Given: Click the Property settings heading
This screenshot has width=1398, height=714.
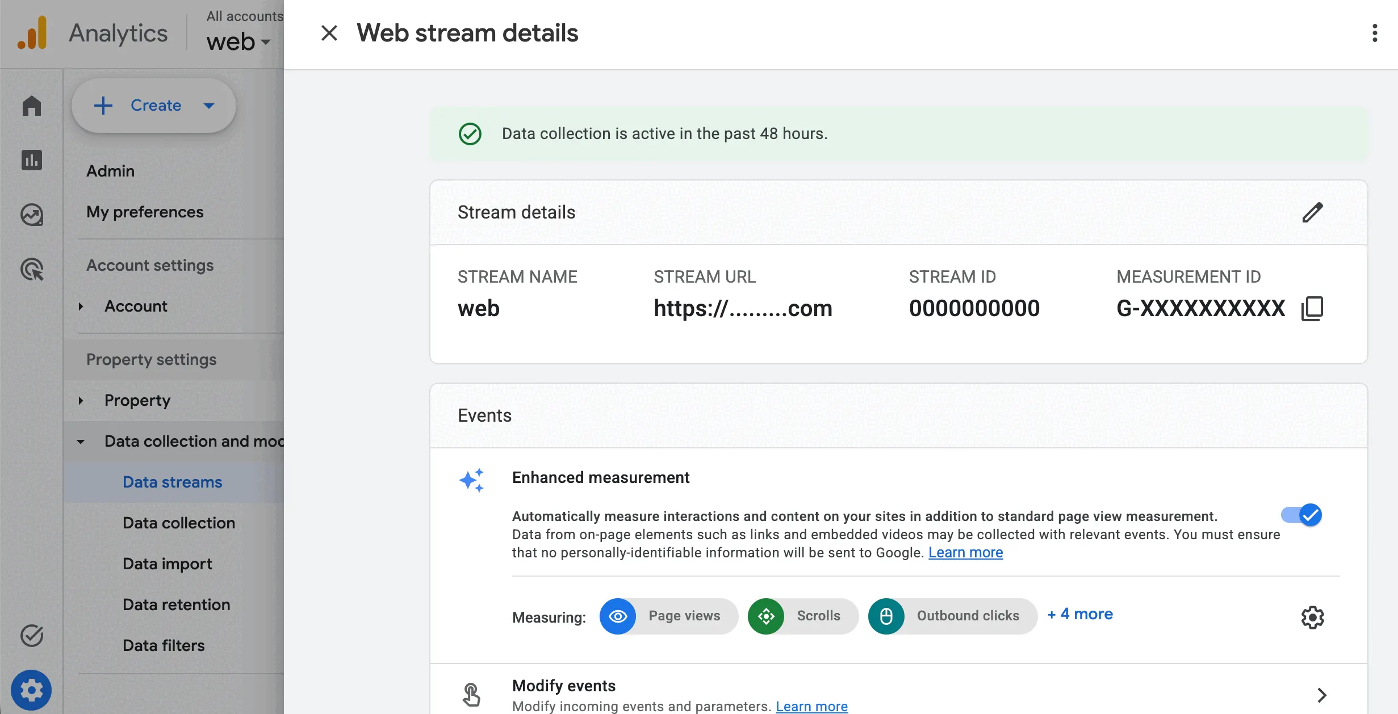Looking at the screenshot, I should pyautogui.click(x=152, y=359).
